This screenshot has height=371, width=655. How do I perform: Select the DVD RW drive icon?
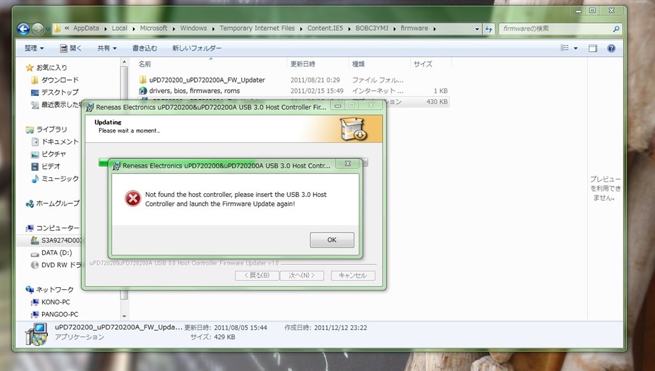click(x=35, y=265)
